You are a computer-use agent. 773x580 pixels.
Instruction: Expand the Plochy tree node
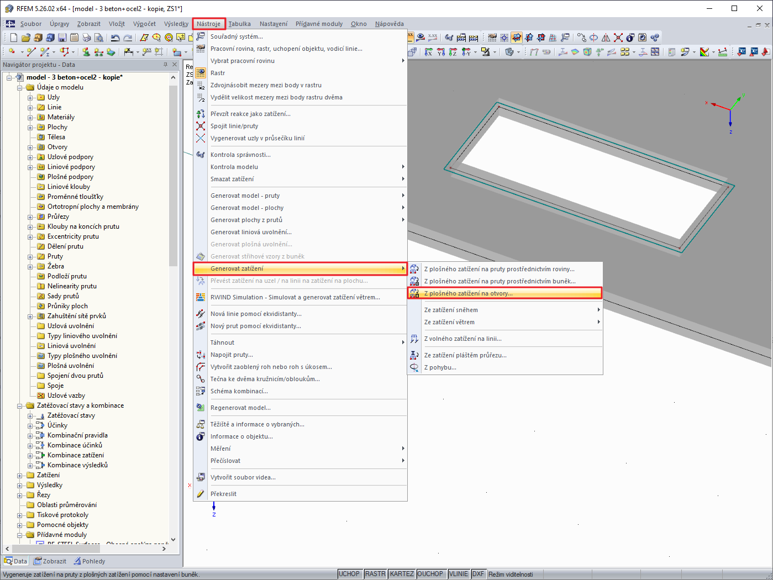pos(30,127)
